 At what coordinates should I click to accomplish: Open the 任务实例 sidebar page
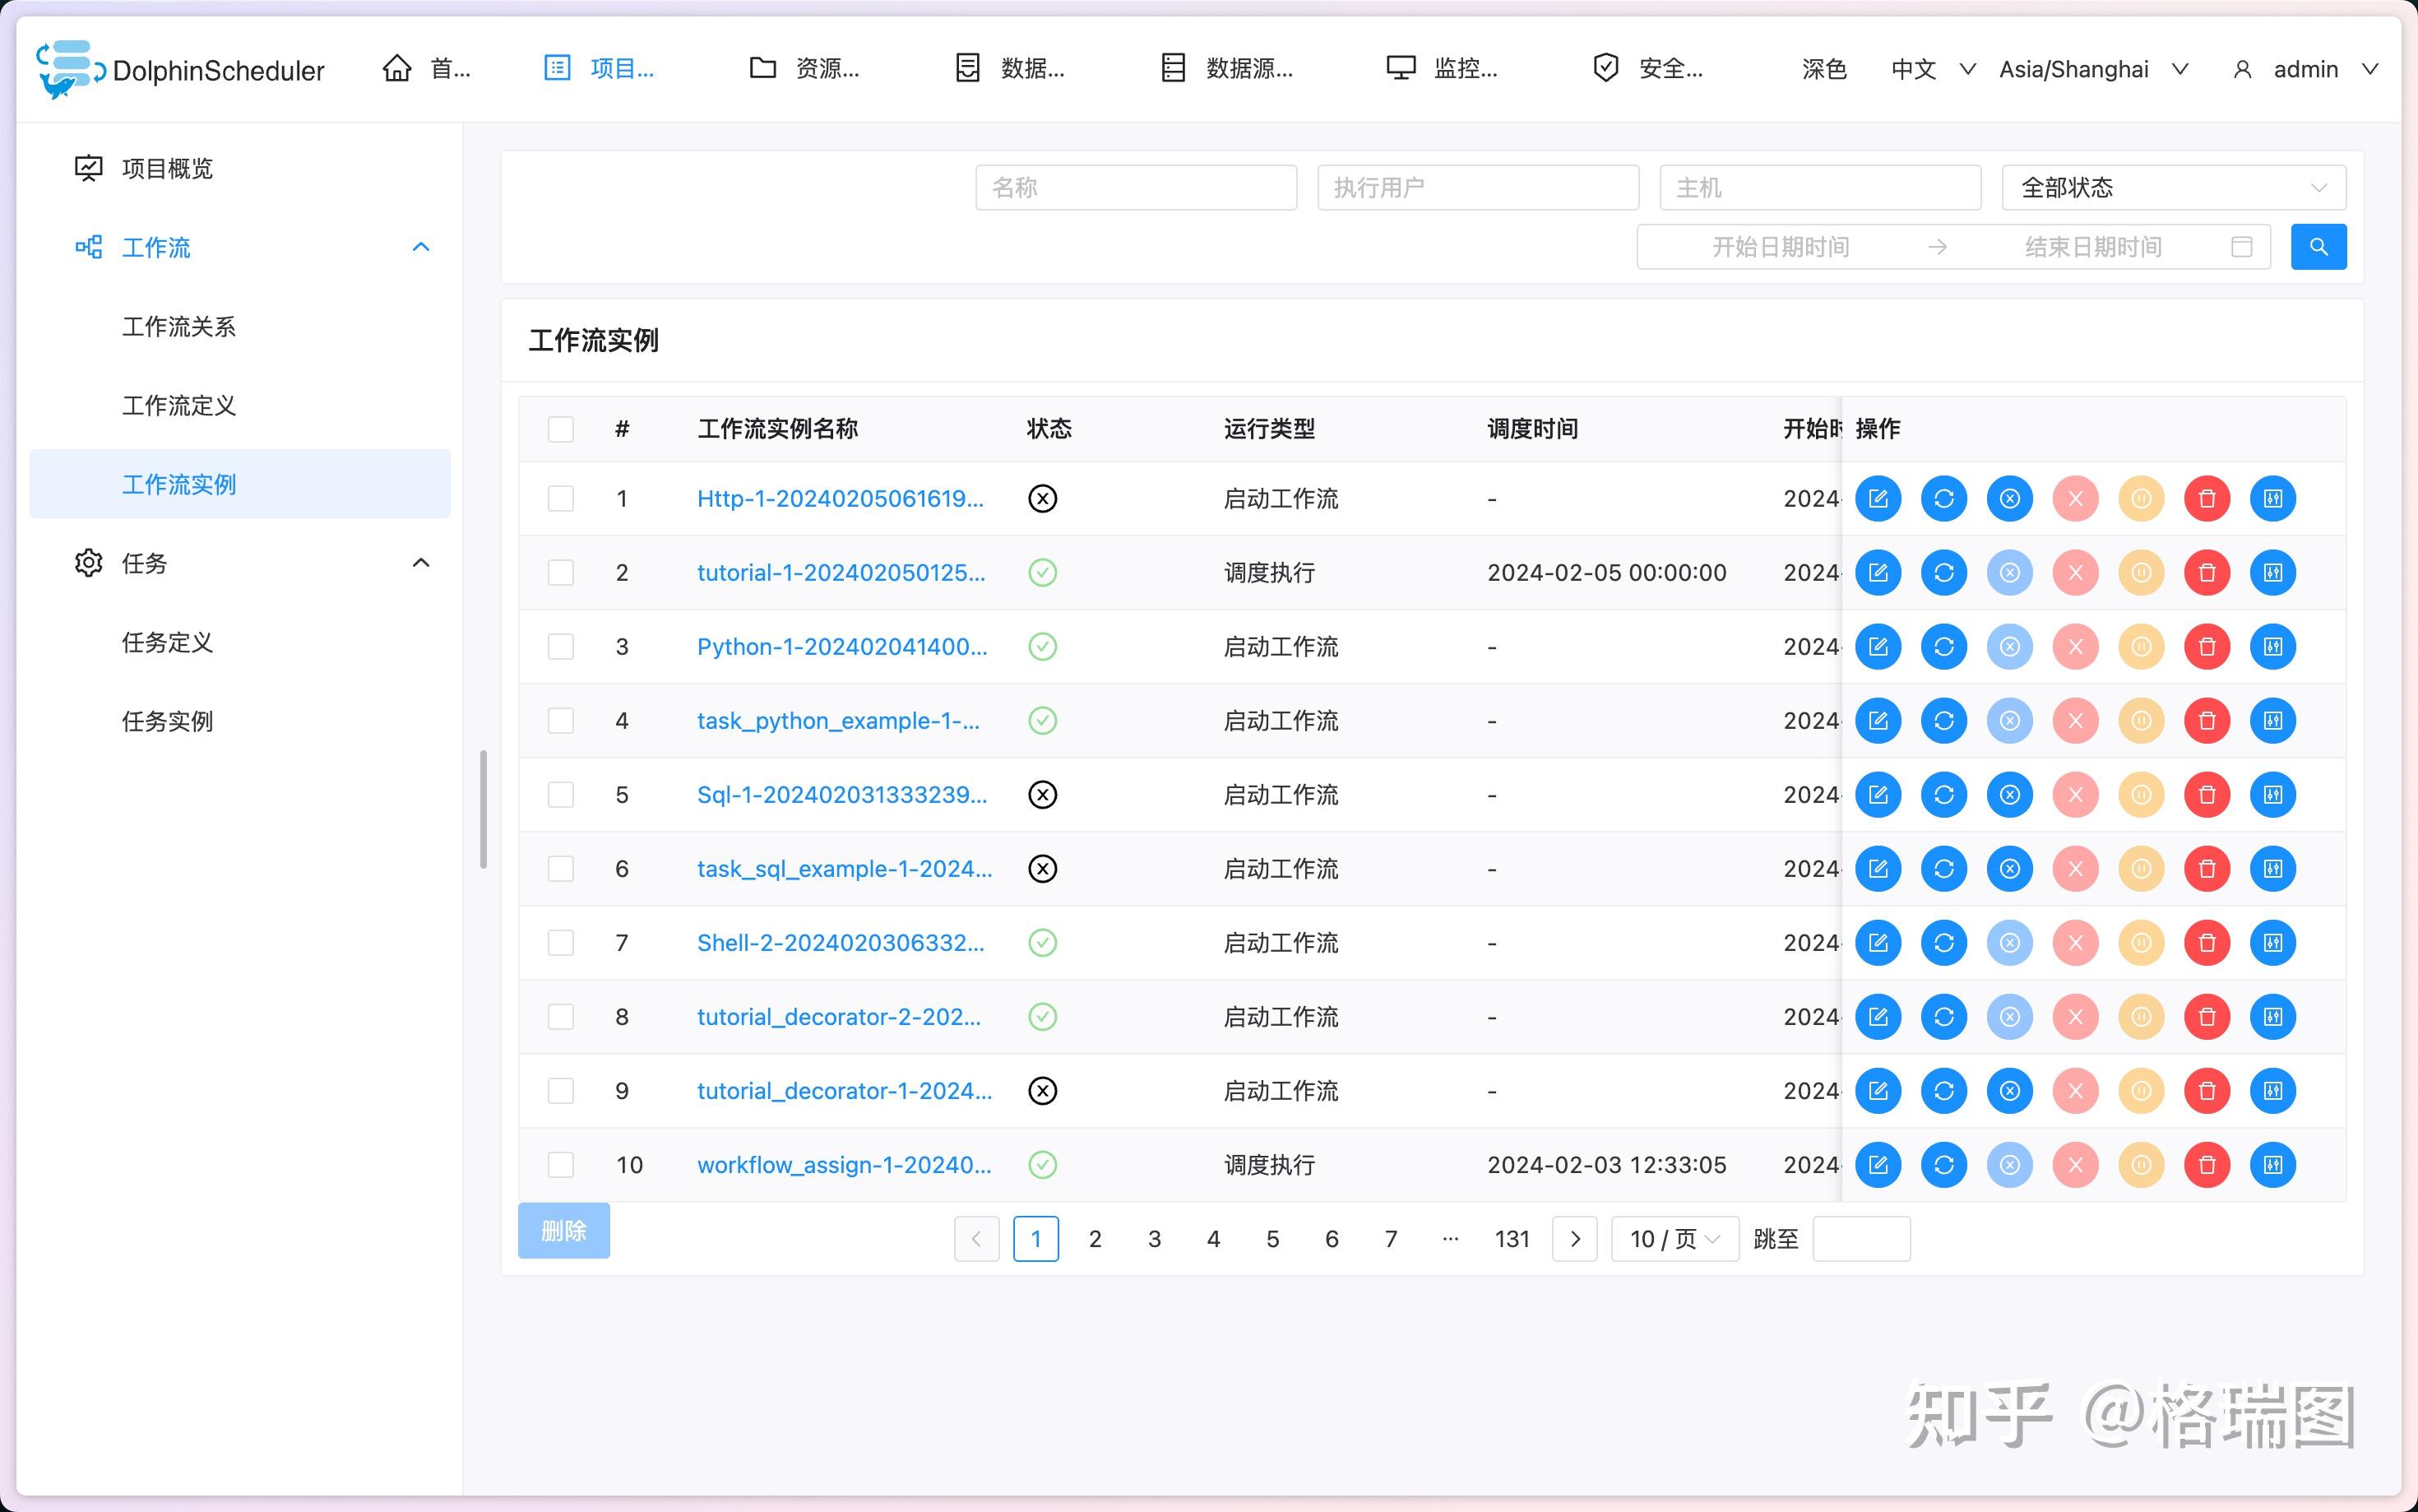click(x=167, y=721)
